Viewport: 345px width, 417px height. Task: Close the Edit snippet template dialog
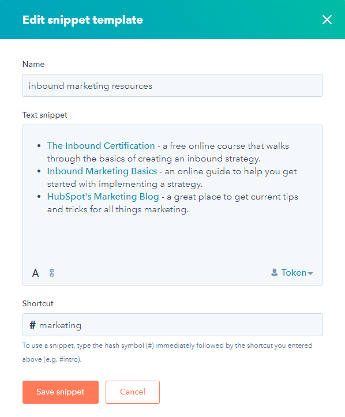(x=327, y=20)
